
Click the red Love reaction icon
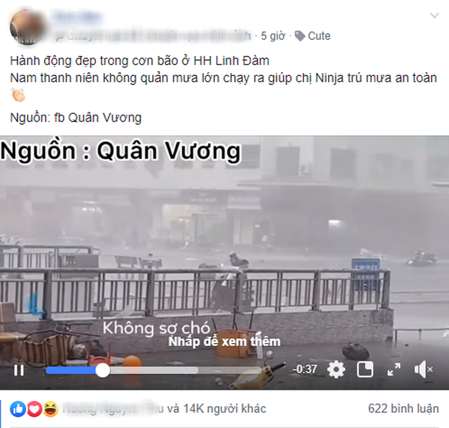click(x=35, y=409)
